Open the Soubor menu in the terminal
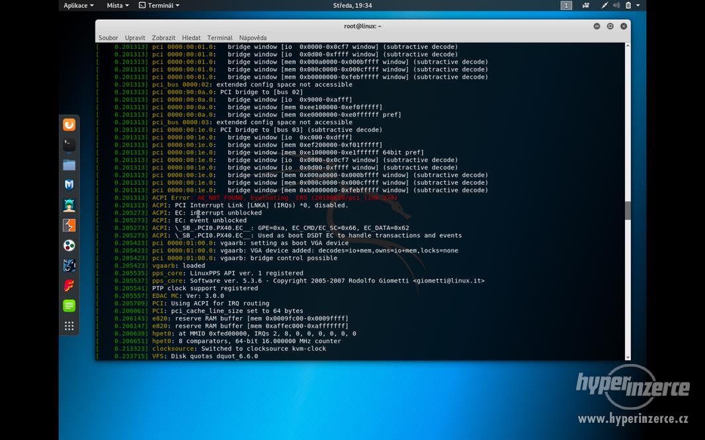 [108, 38]
